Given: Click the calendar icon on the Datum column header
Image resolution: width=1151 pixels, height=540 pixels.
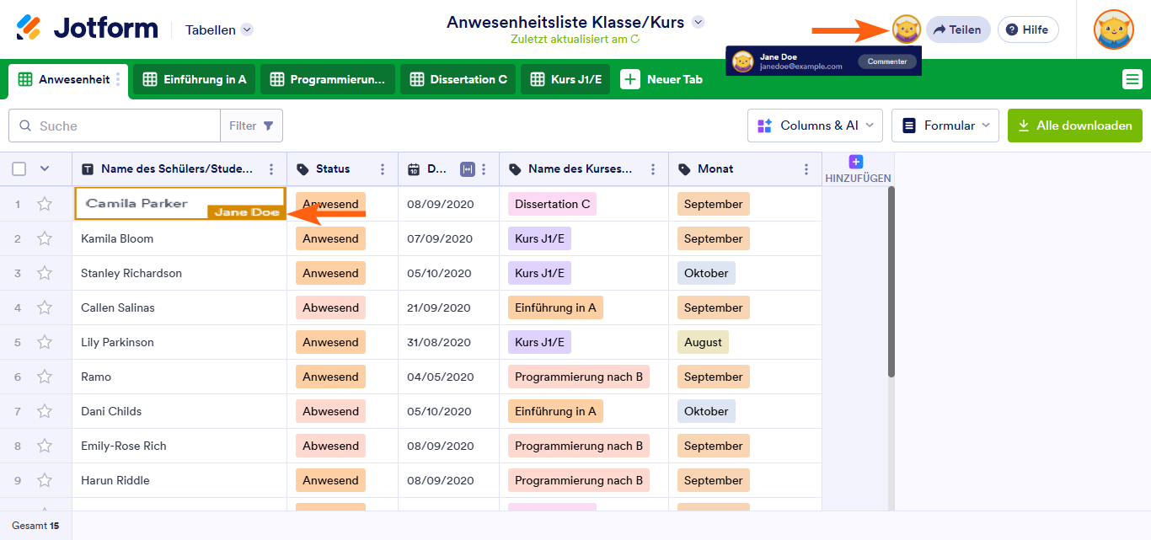Looking at the screenshot, I should click(x=415, y=168).
